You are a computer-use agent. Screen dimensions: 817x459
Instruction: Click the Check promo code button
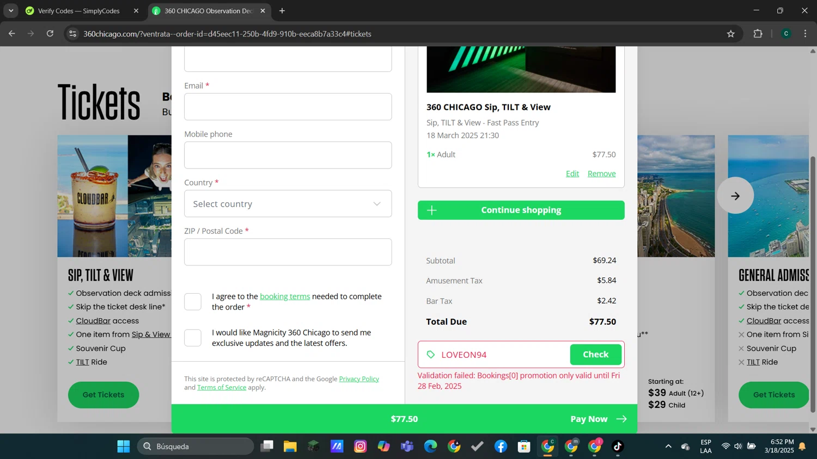[596, 355]
